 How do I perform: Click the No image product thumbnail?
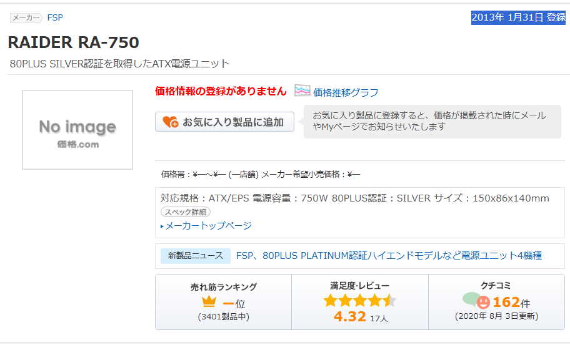point(77,130)
